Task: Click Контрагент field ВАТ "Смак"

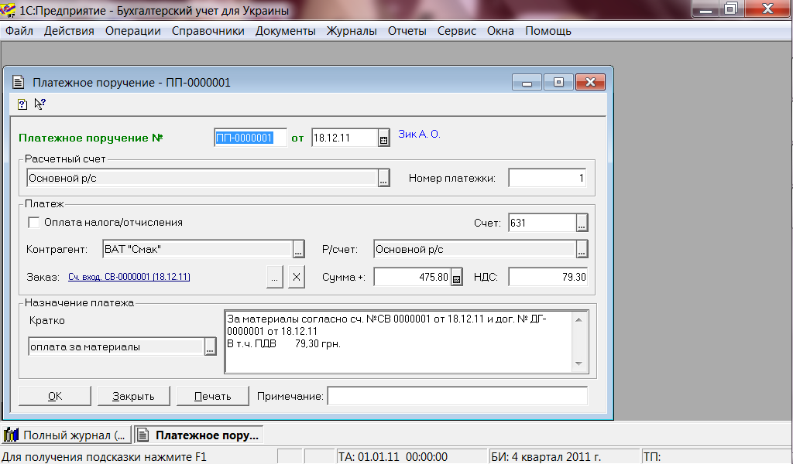Action: pos(197,250)
